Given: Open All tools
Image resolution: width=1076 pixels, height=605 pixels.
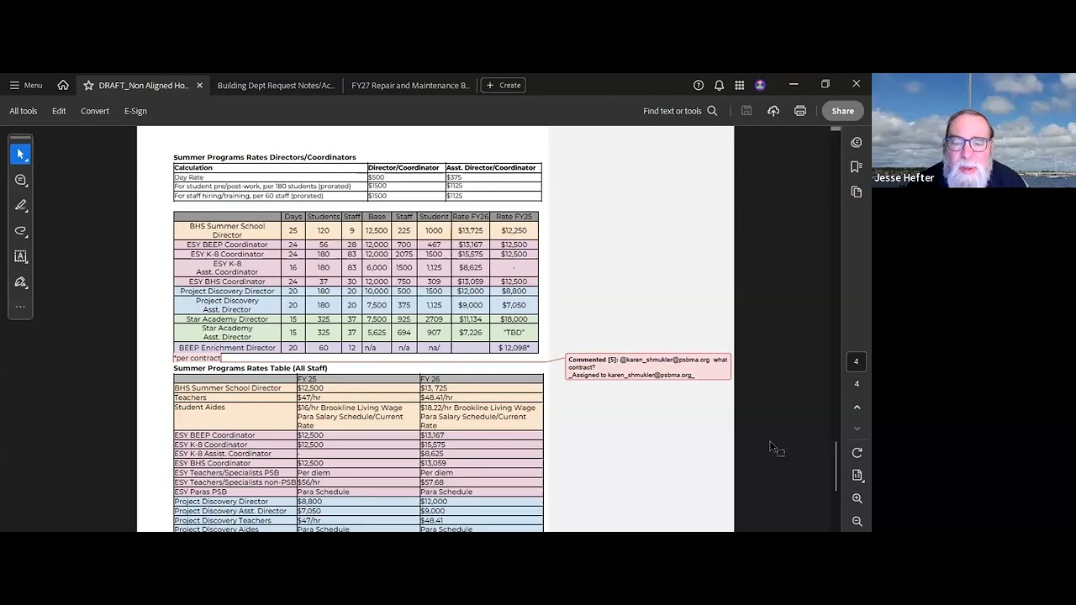Looking at the screenshot, I should point(24,111).
